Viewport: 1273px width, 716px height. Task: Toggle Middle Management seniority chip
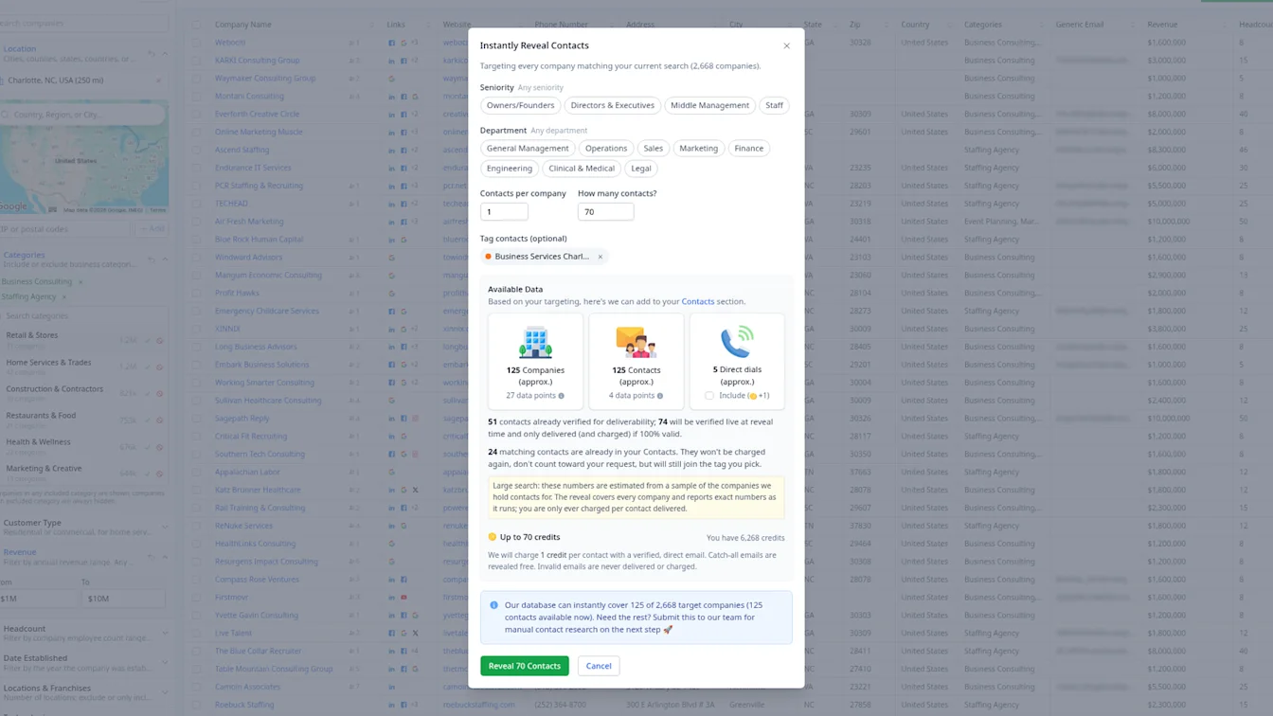[x=709, y=105]
